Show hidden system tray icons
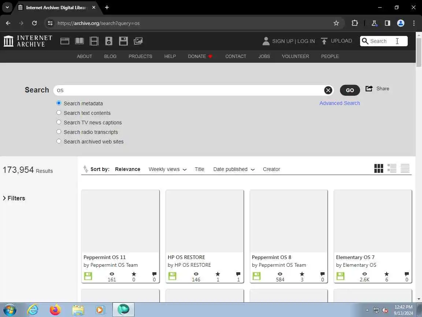 click(x=367, y=310)
